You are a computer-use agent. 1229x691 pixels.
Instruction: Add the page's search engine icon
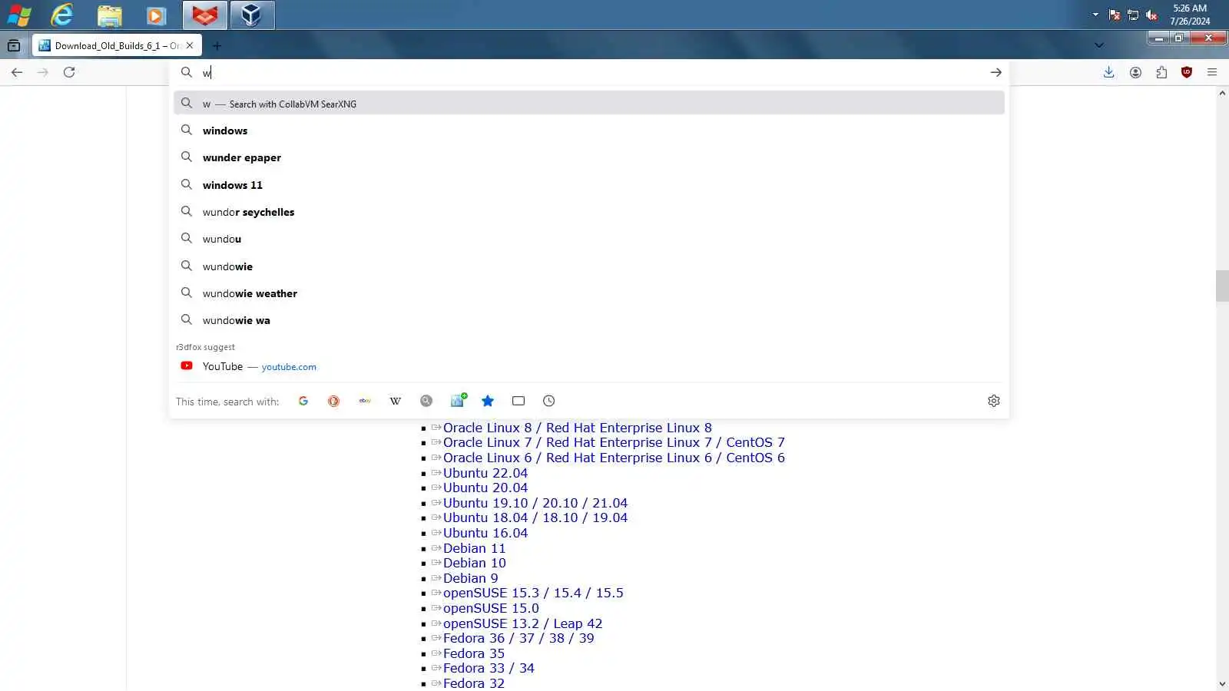(x=458, y=401)
